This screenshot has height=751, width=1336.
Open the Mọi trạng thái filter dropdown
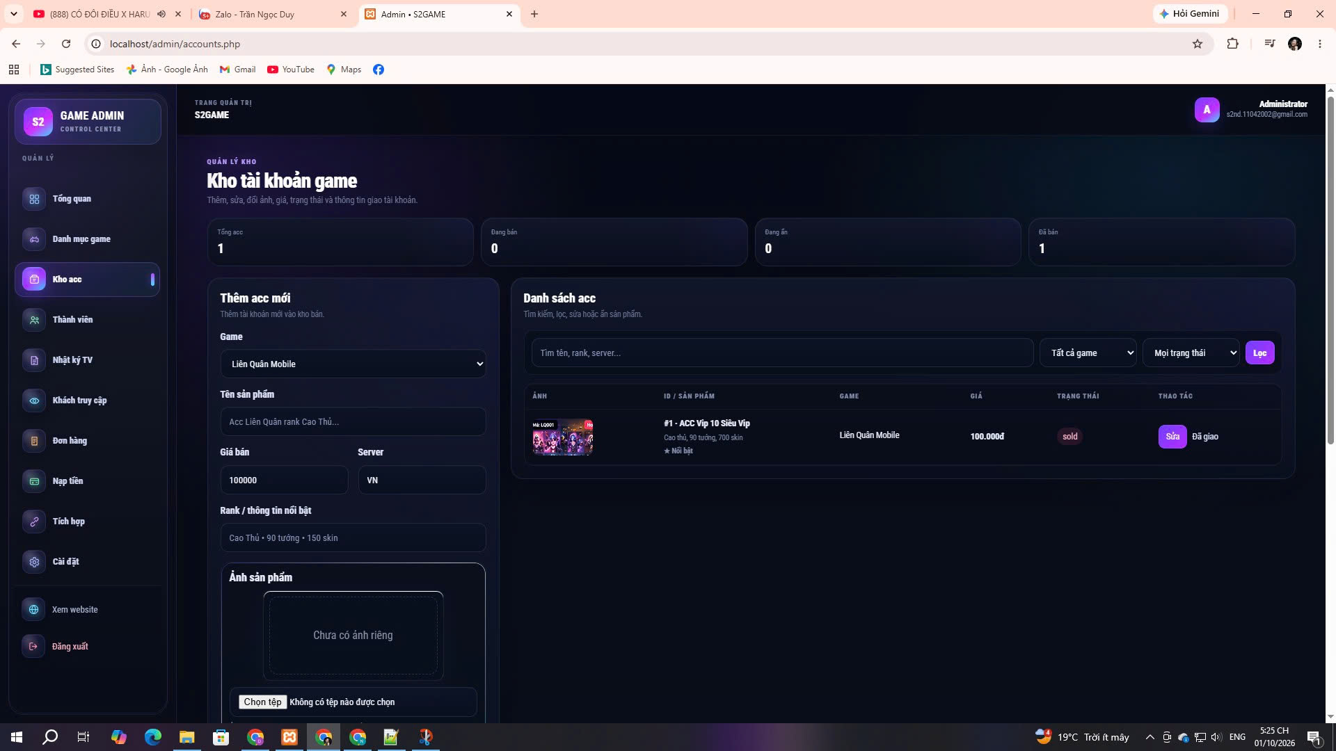click(1191, 353)
